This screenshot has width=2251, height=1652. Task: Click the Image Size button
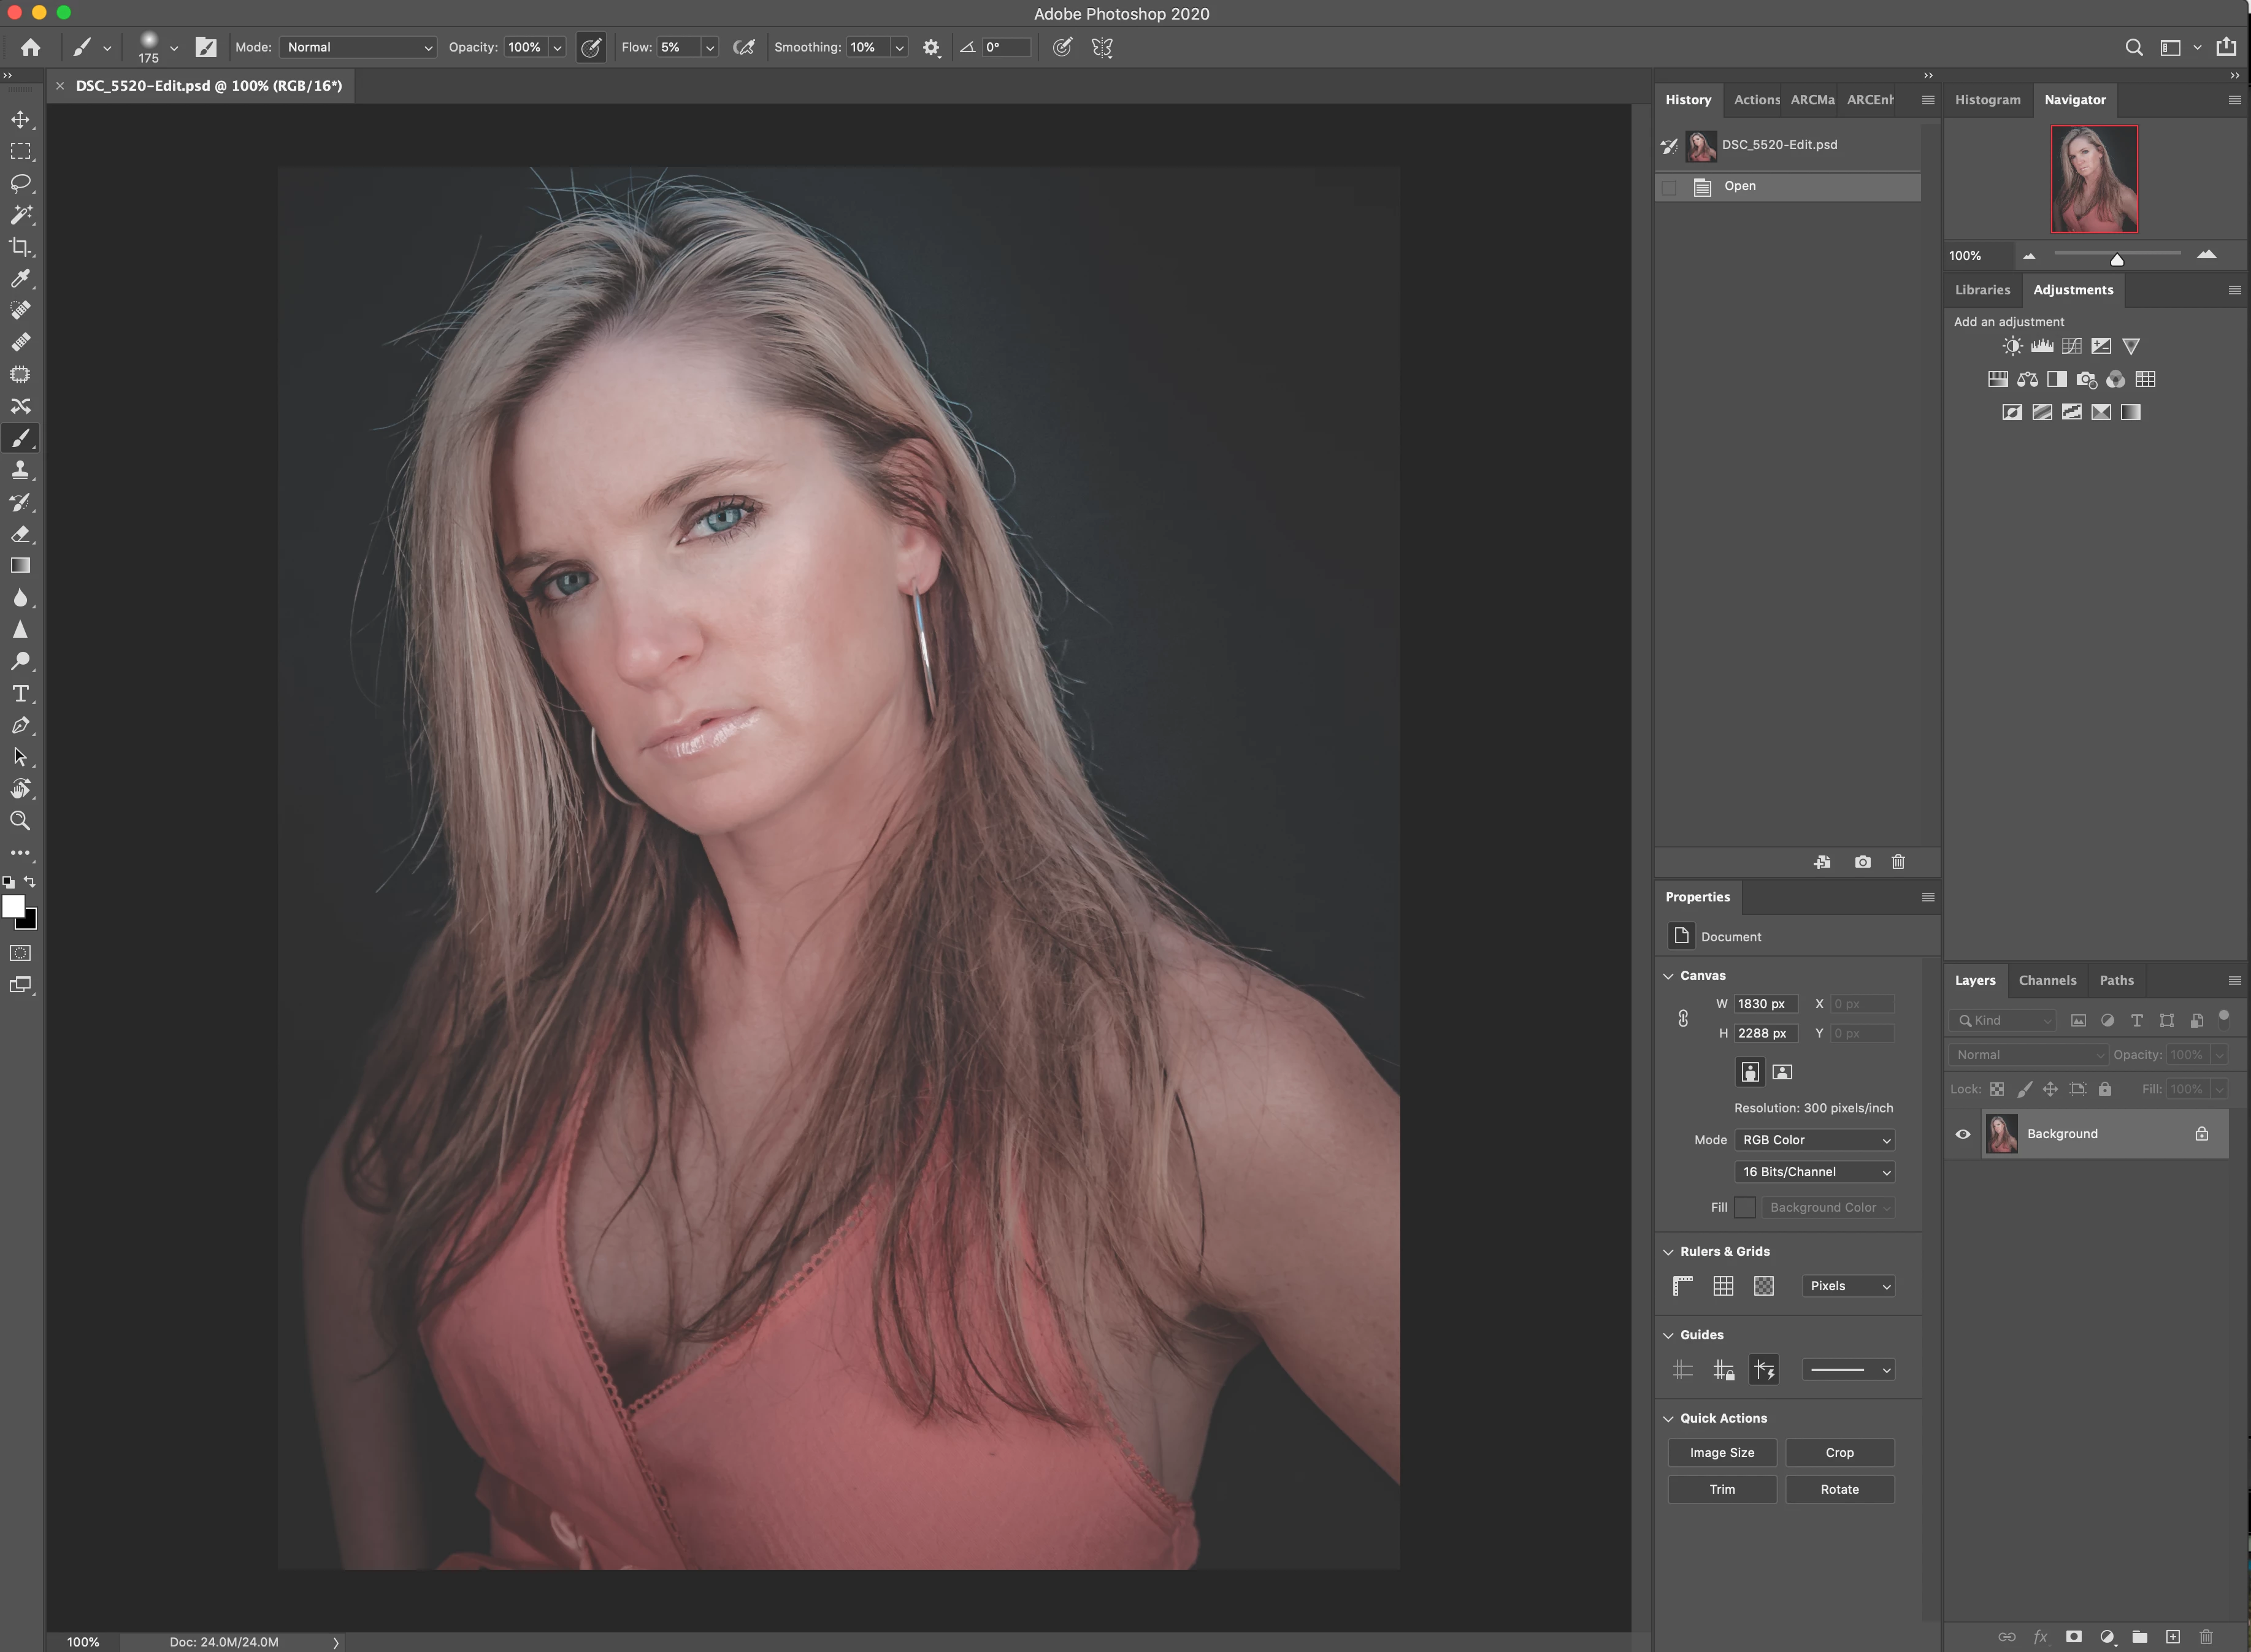(x=1721, y=1453)
